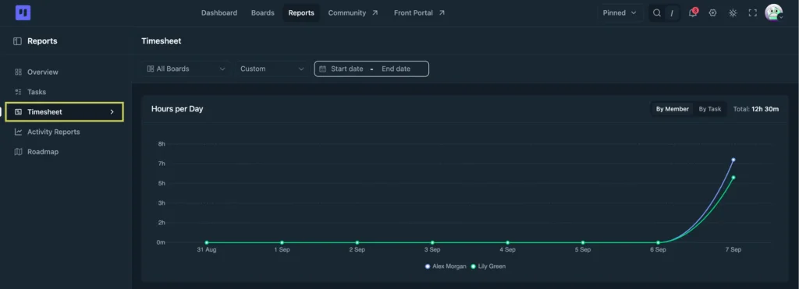799x289 pixels.
Task: Click the Roadmap map icon
Action: pyautogui.click(x=19, y=152)
